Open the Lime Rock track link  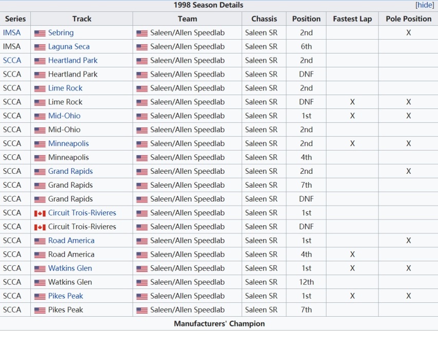click(65, 88)
